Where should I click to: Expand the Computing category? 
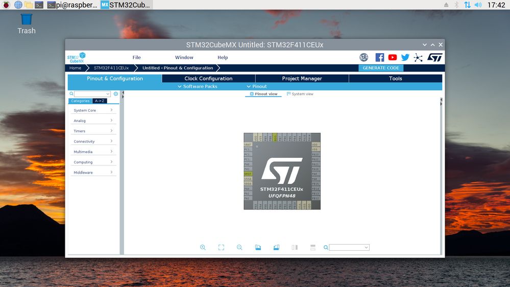coord(93,162)
